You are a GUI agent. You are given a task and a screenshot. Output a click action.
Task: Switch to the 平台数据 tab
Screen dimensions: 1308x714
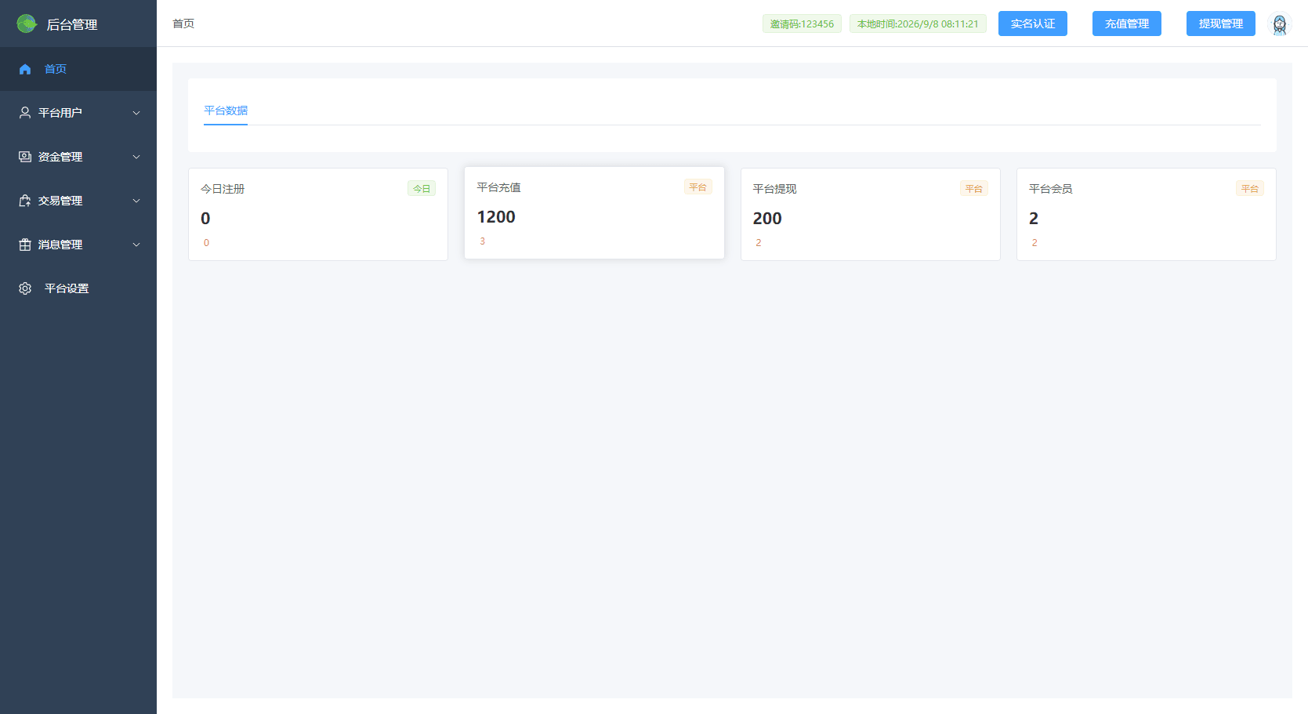pos(226,111)
